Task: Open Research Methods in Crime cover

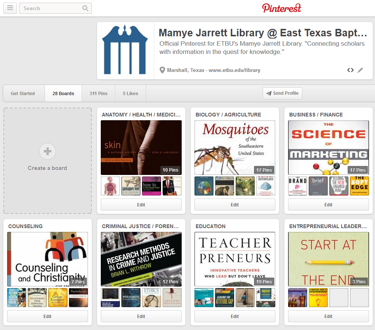Action: [x=141, y=259]
